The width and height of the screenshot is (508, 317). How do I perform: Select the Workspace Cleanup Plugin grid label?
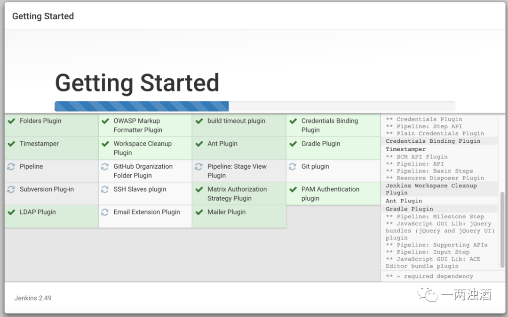point(143,148)
